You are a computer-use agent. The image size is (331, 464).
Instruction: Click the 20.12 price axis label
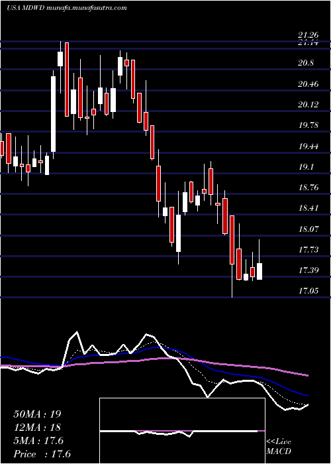pos(308,105)
